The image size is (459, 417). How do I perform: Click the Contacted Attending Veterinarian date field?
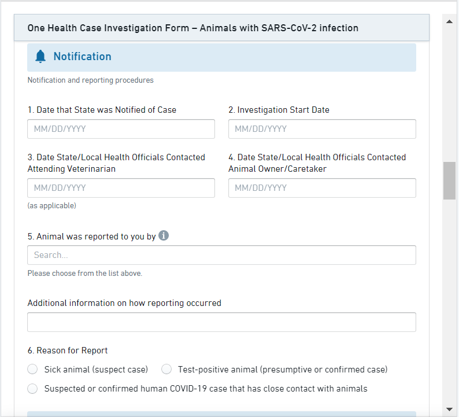coord(121,188)
